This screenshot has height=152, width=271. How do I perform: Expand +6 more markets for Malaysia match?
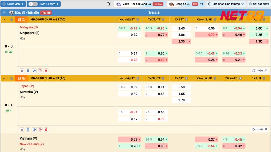[x=260, y=71]
